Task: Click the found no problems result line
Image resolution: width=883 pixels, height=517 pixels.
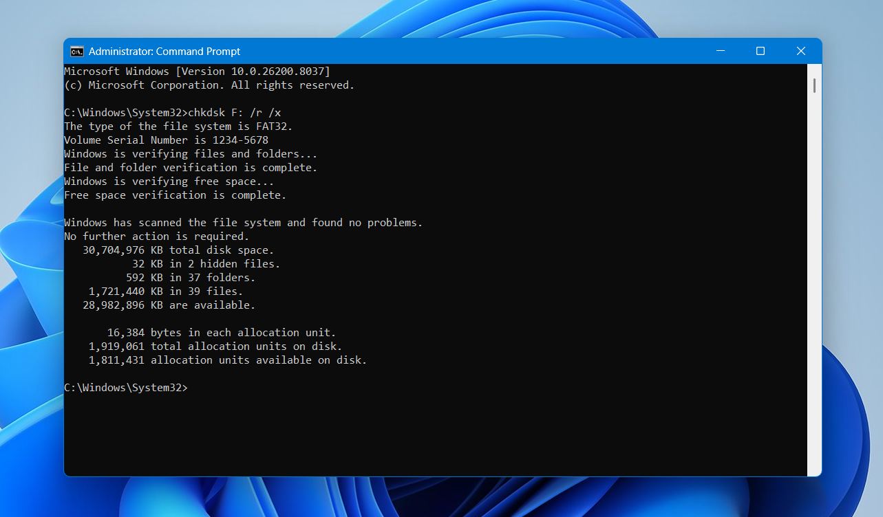Action: pyautogui.click(x=242, y=222)
